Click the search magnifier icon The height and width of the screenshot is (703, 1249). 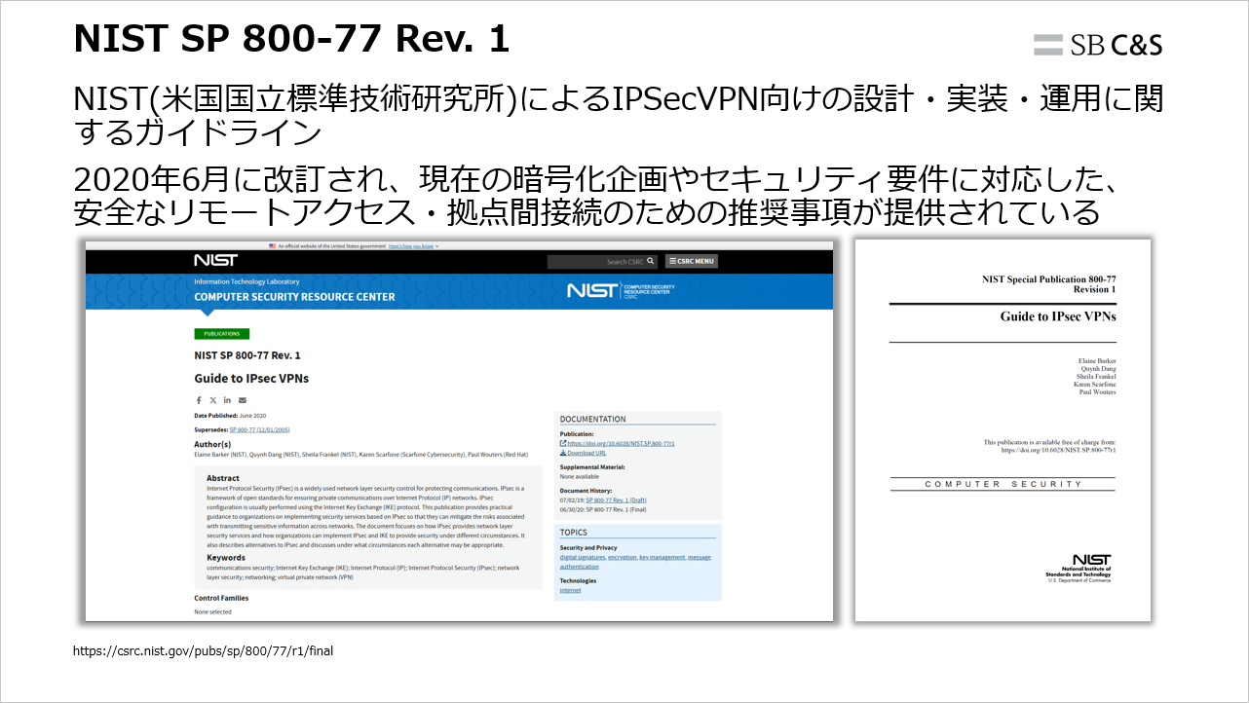[650, 261]
